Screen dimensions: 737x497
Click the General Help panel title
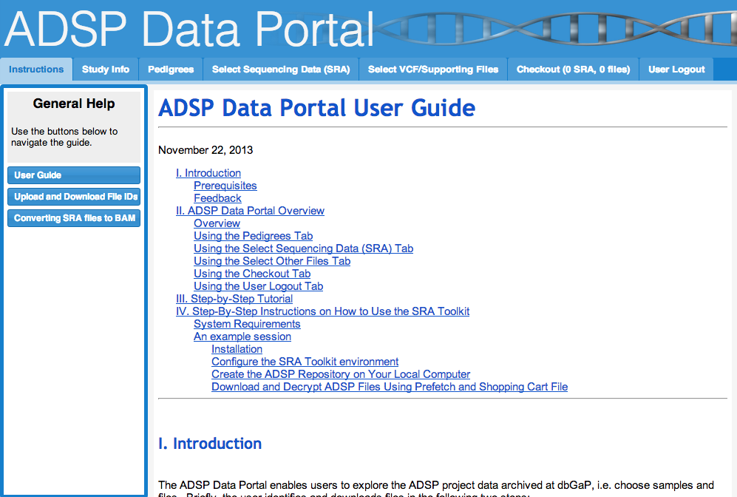[x=74, y=104]
